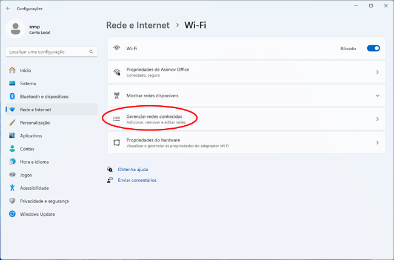Screen dimensions: 394x260
Task: Click the Localizar uma configuração search field
Action: coord(52,52)
